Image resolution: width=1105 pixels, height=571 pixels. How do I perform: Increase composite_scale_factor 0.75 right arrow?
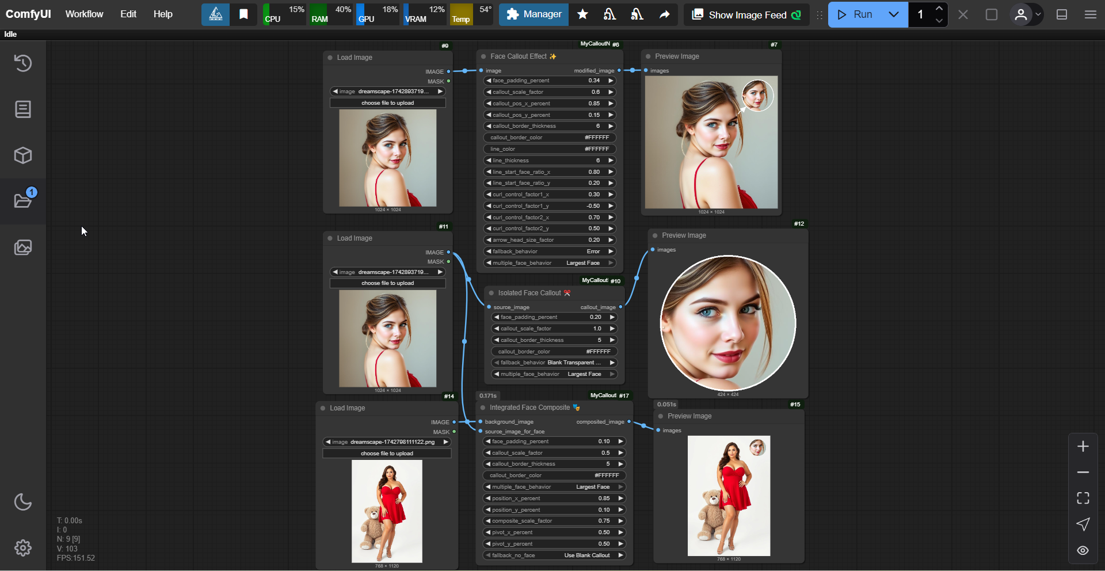click(x=621, y=521)
